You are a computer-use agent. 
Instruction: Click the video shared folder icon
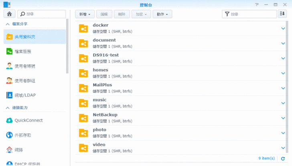coord(83,148)
